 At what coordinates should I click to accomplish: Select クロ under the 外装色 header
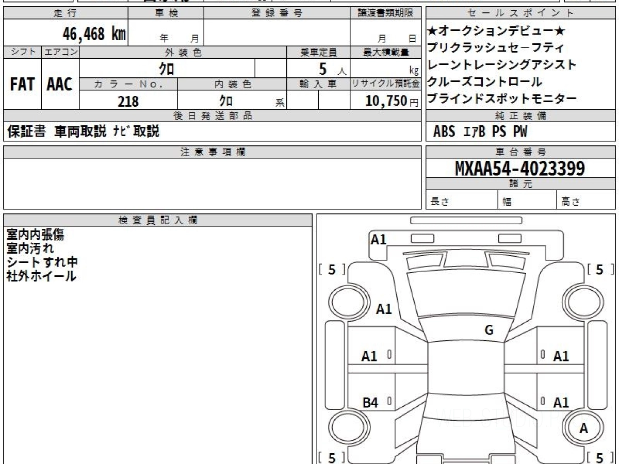tap(167, 68)
